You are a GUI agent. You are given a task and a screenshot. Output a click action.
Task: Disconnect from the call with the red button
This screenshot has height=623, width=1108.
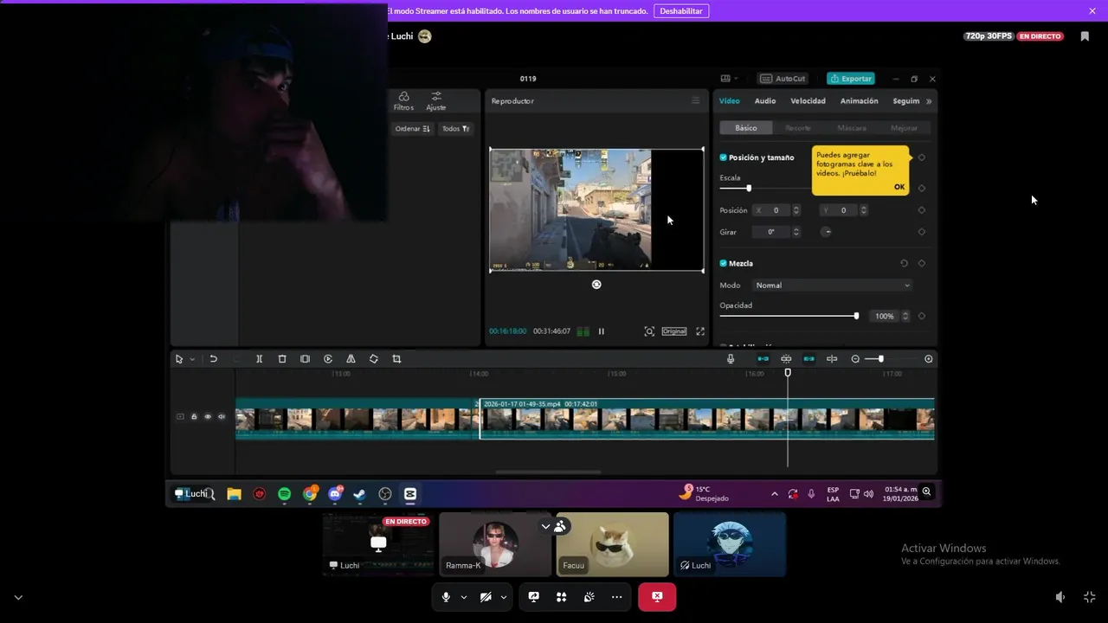point(657,597)
